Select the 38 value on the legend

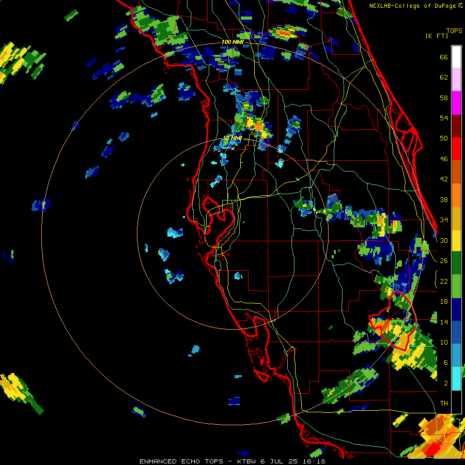click(444, 199)
